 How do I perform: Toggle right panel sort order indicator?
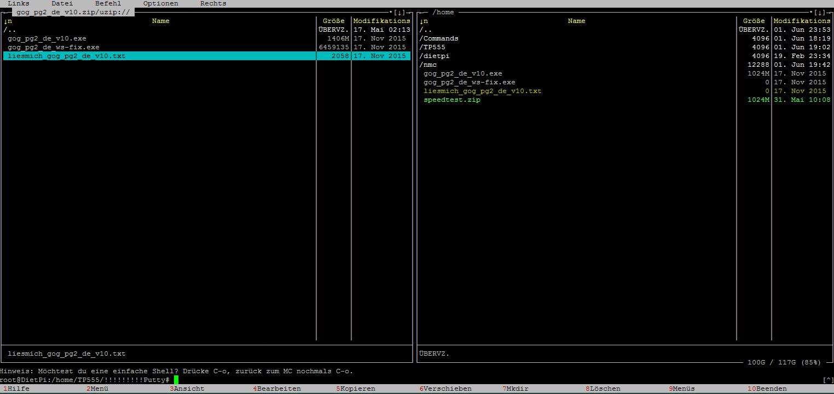pos(424,21)
